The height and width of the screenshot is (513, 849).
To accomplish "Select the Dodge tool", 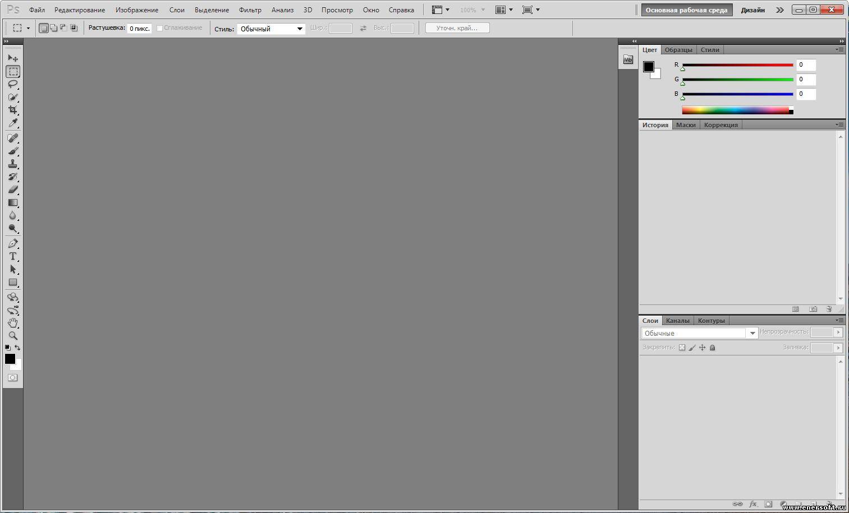I will [x=13, y=228].
